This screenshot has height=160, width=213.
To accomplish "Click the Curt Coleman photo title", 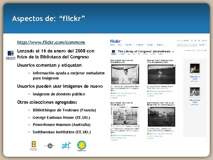I will 161,104.
